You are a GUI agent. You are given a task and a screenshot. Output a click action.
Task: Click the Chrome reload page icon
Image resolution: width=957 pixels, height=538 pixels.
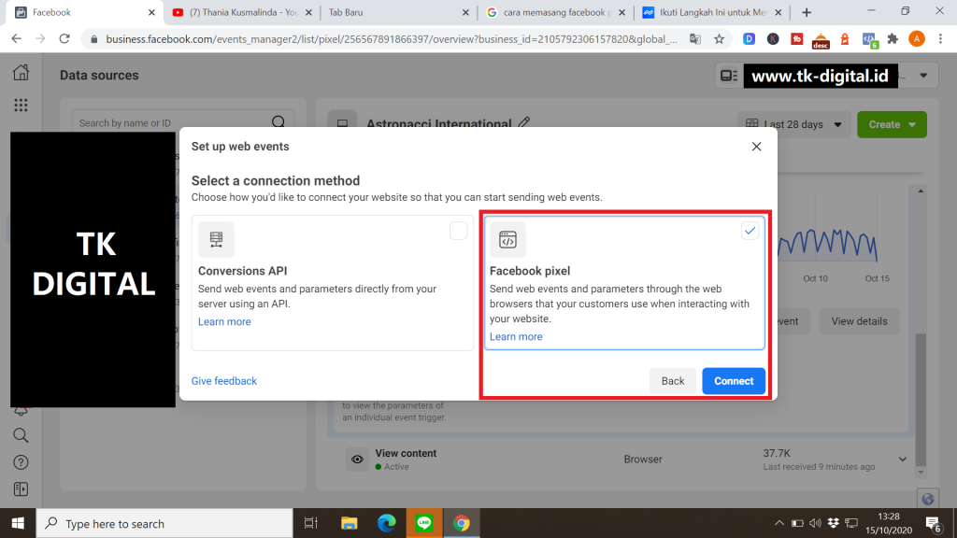click(x=64, y=39)
